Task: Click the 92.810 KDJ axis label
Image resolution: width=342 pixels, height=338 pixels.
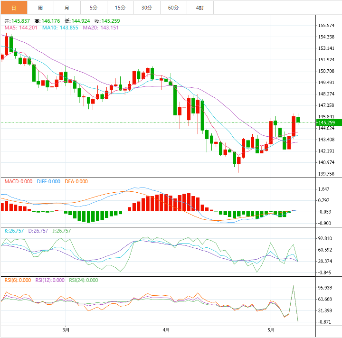Action: click(x=325, y=238)
